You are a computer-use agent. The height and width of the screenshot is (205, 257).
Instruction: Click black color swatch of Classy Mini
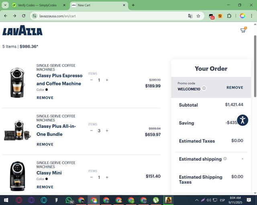[47, 179]
